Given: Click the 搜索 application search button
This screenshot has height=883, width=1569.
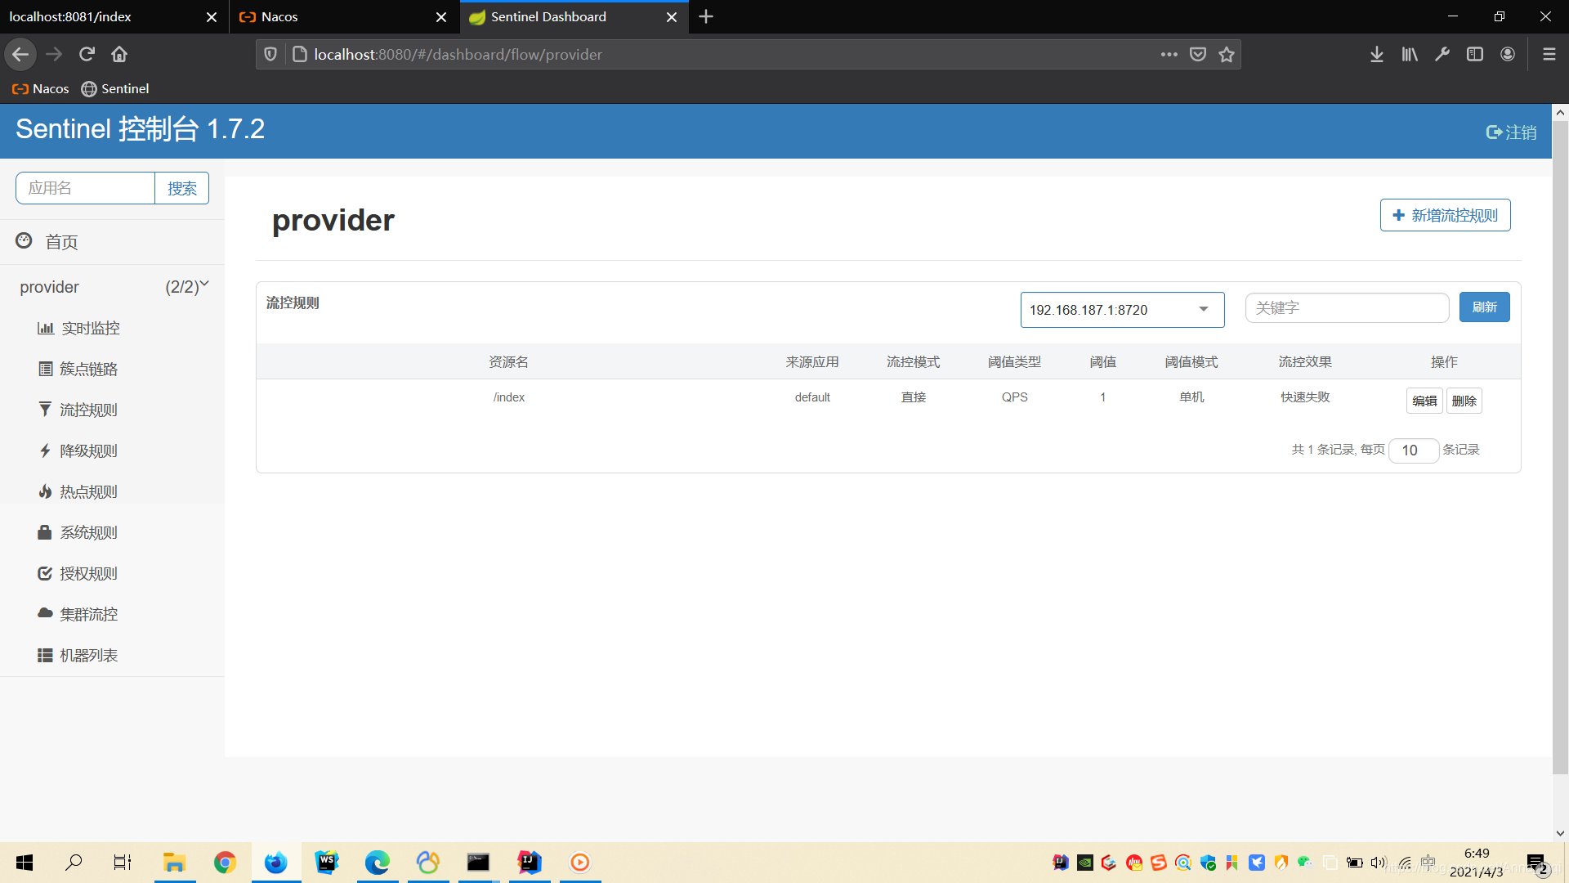Looking at the screenshot, I should 181,188.
